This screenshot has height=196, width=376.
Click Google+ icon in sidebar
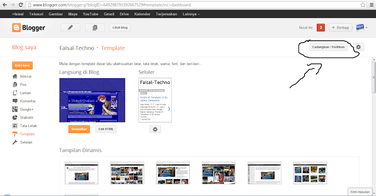click(15, 109)
